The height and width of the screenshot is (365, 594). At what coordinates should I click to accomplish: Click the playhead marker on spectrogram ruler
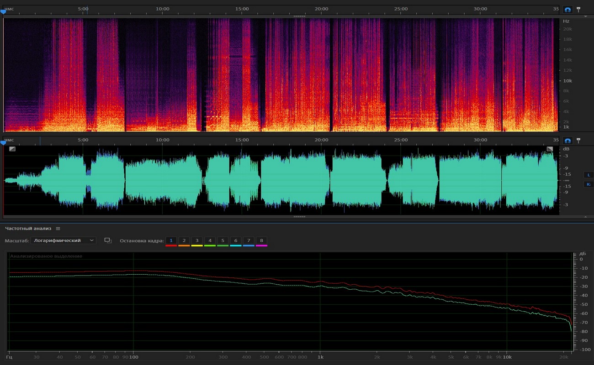coord(3,12)
